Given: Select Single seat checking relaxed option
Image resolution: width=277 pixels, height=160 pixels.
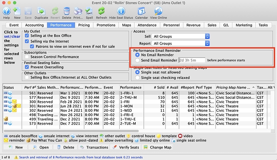Looking at the screenshot, I should click(137, 78).
